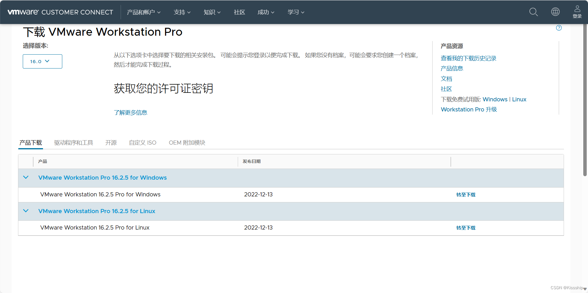This screenshot has width=588, height=293.
Task: Open the globe language selector icon
Action: click(555, 12)
